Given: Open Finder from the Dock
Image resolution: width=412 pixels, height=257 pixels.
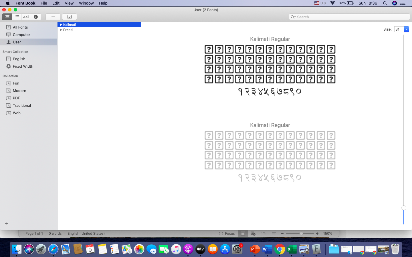Looking at the screenshot, I should tap(17, 249).
